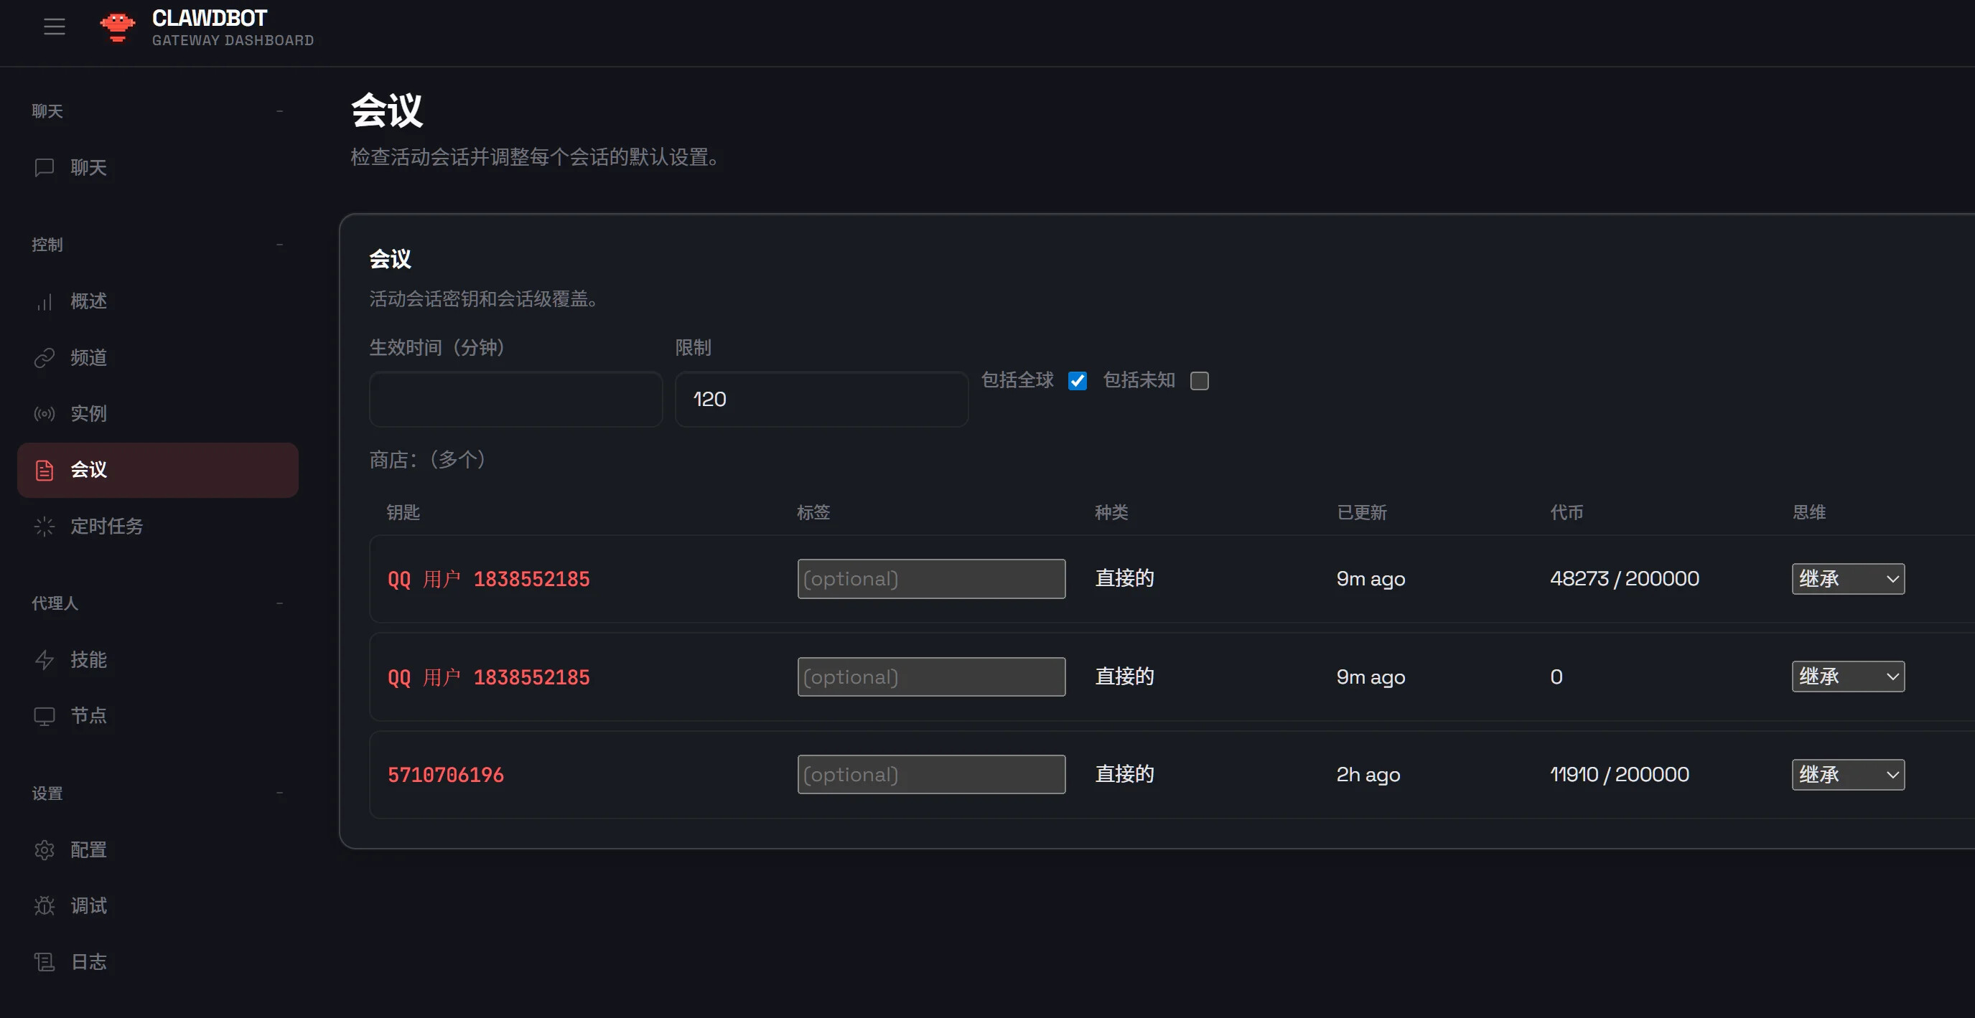Open 调试 bug icon
This screenshot has width=1975, height=1018.
tap(45, 906)
